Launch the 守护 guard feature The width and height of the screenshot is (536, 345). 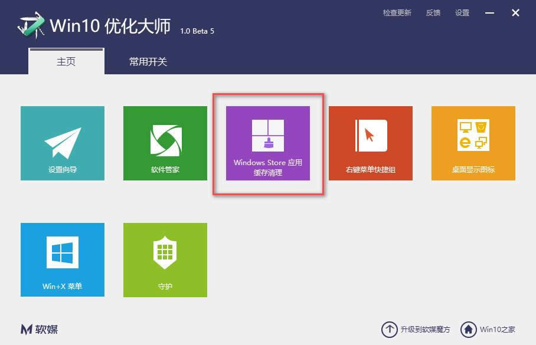165,259
